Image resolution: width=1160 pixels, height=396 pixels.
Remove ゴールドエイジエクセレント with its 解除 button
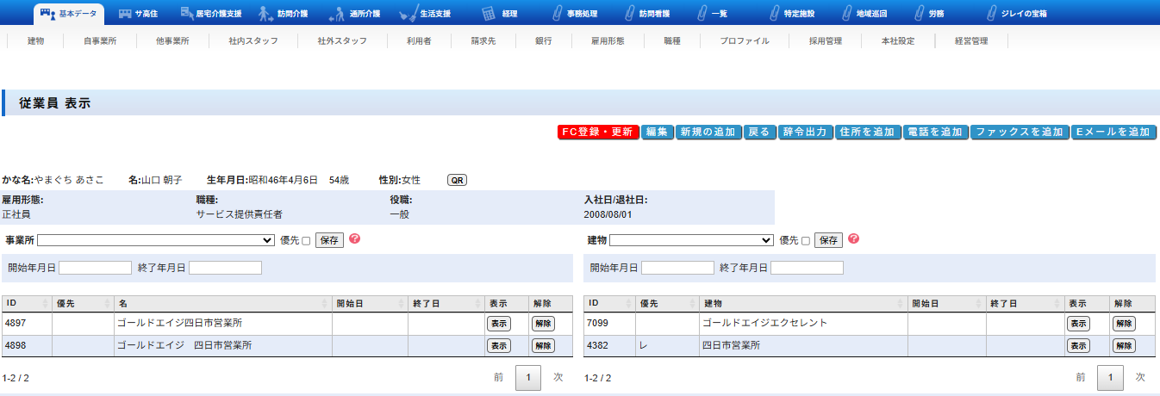point(1123,324)
